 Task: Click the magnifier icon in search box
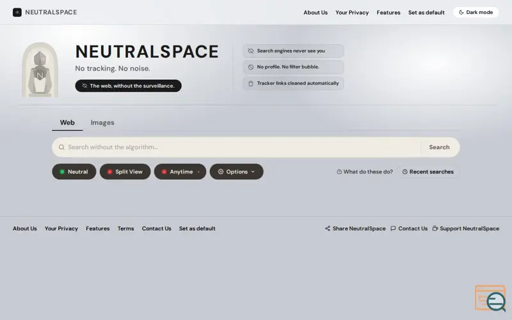click(61, 147)
